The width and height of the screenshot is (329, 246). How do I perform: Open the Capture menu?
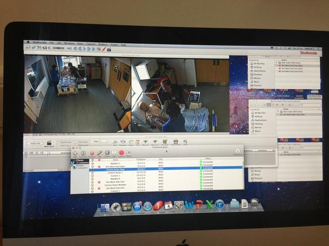(91, 44)
